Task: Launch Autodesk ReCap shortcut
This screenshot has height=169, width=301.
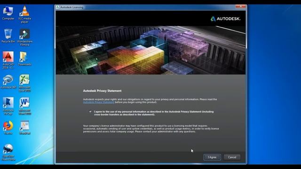Action: pyautogui.click(x=8, y=106)
